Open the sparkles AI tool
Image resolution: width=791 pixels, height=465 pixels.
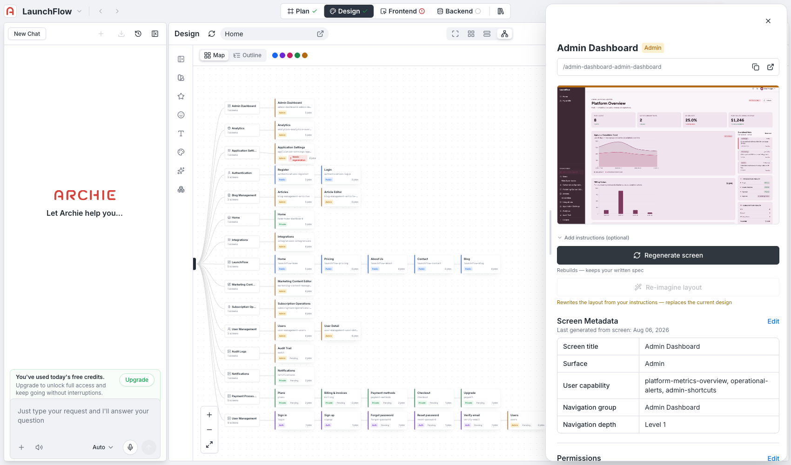click(x=181, y=171)
